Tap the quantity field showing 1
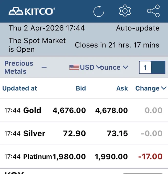Image resolution: width=168 pixels, height=174 pixels. 145,67
